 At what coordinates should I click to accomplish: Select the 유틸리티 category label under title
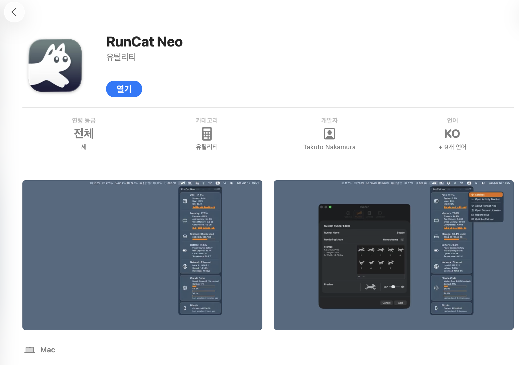pos(121,57)
